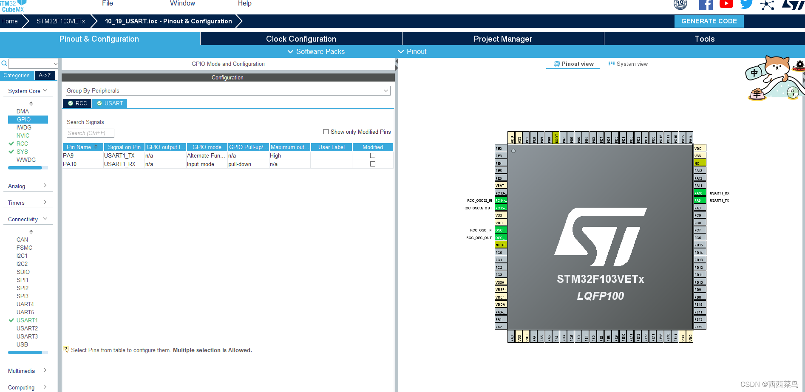
Task: Open the Window menu
Action: click(182, 3)
